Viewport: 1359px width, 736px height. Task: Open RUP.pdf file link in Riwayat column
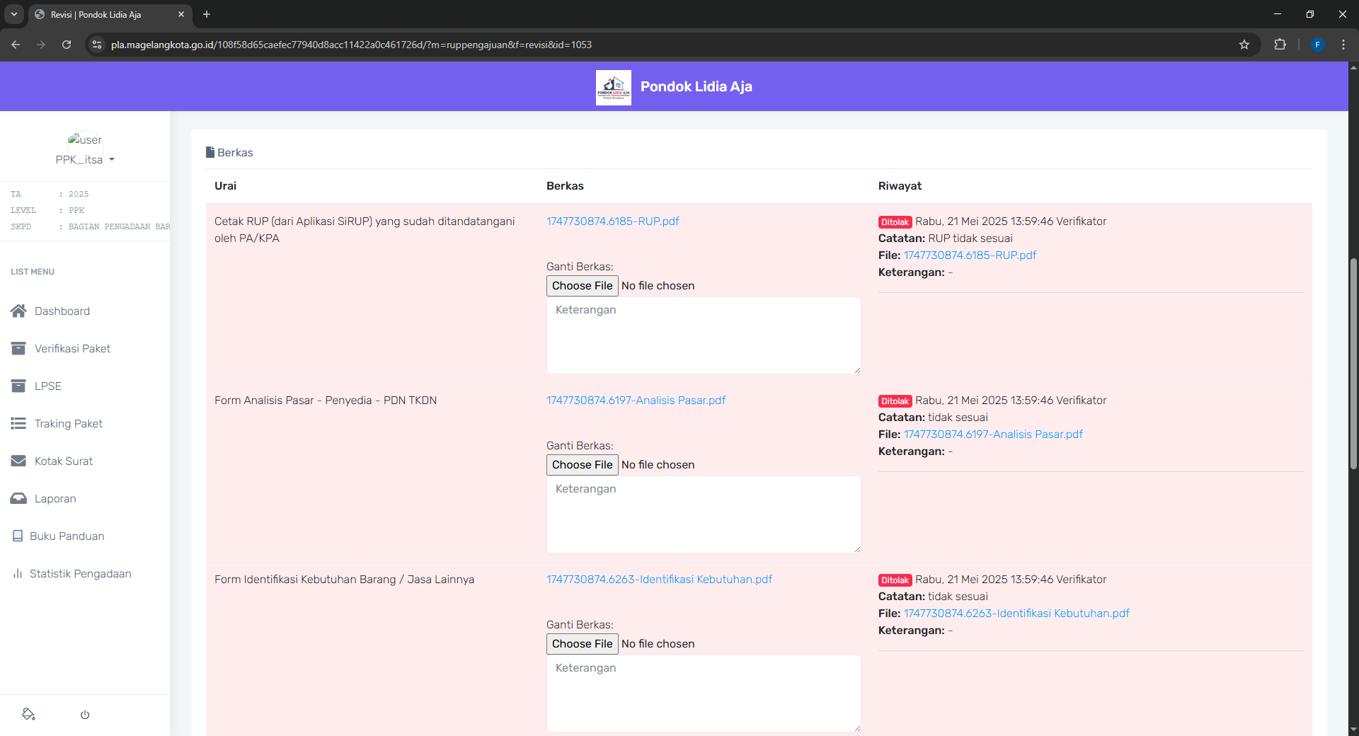point(970,255)
